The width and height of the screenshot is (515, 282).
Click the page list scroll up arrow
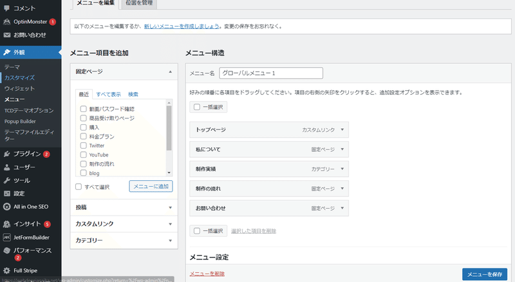[169, 103]
